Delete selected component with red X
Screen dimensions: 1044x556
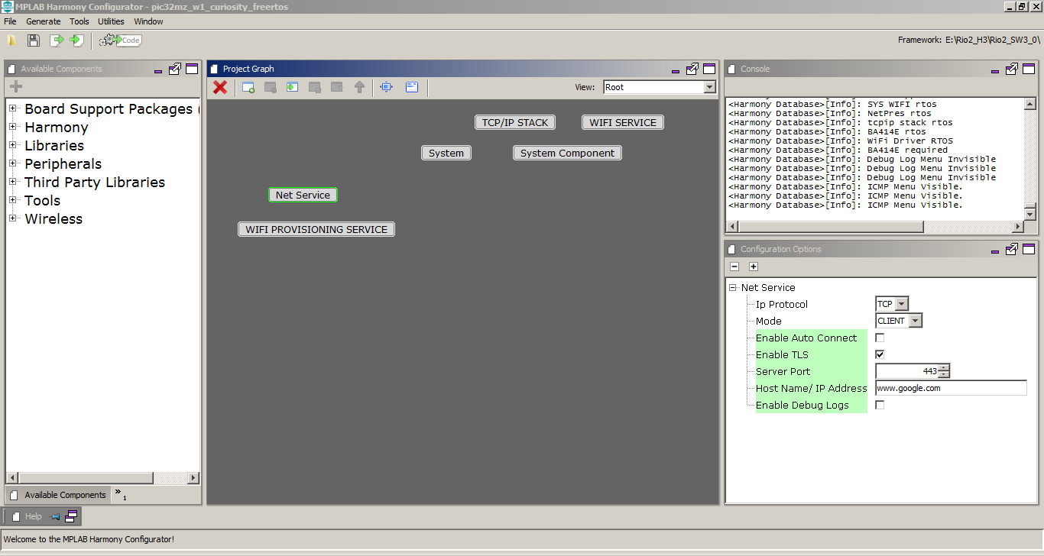(220, 87)
